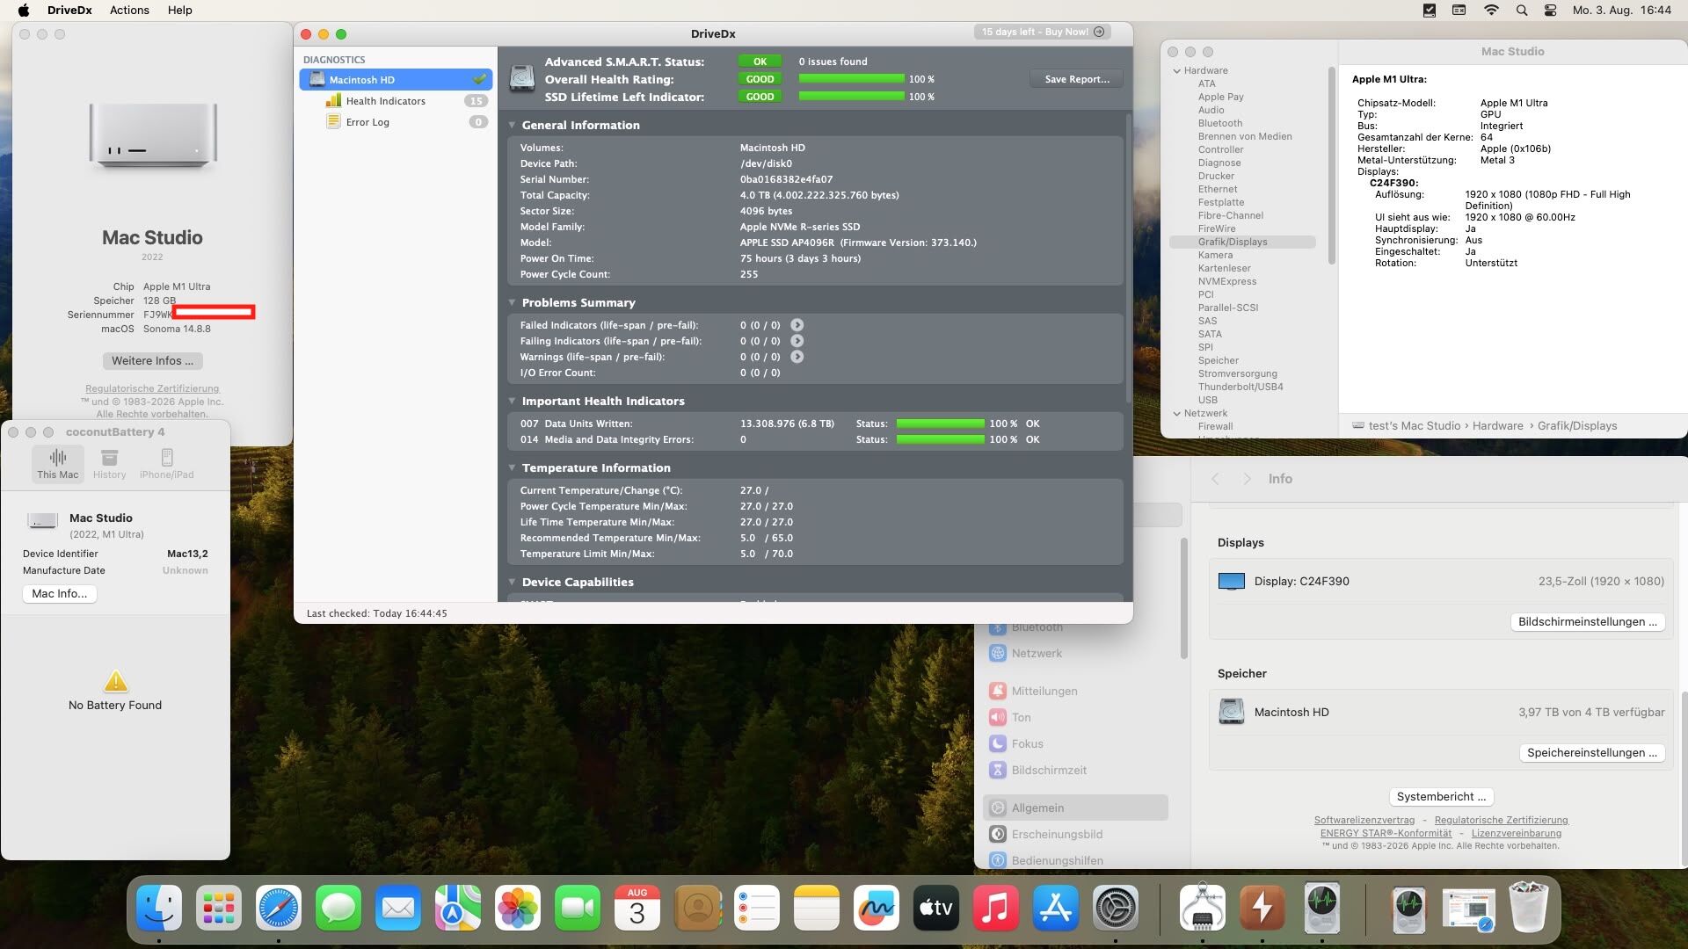The width and height of the screenshot is (1688, 949).
Task: Open Contacts in the dock
Action: (697, 908)
